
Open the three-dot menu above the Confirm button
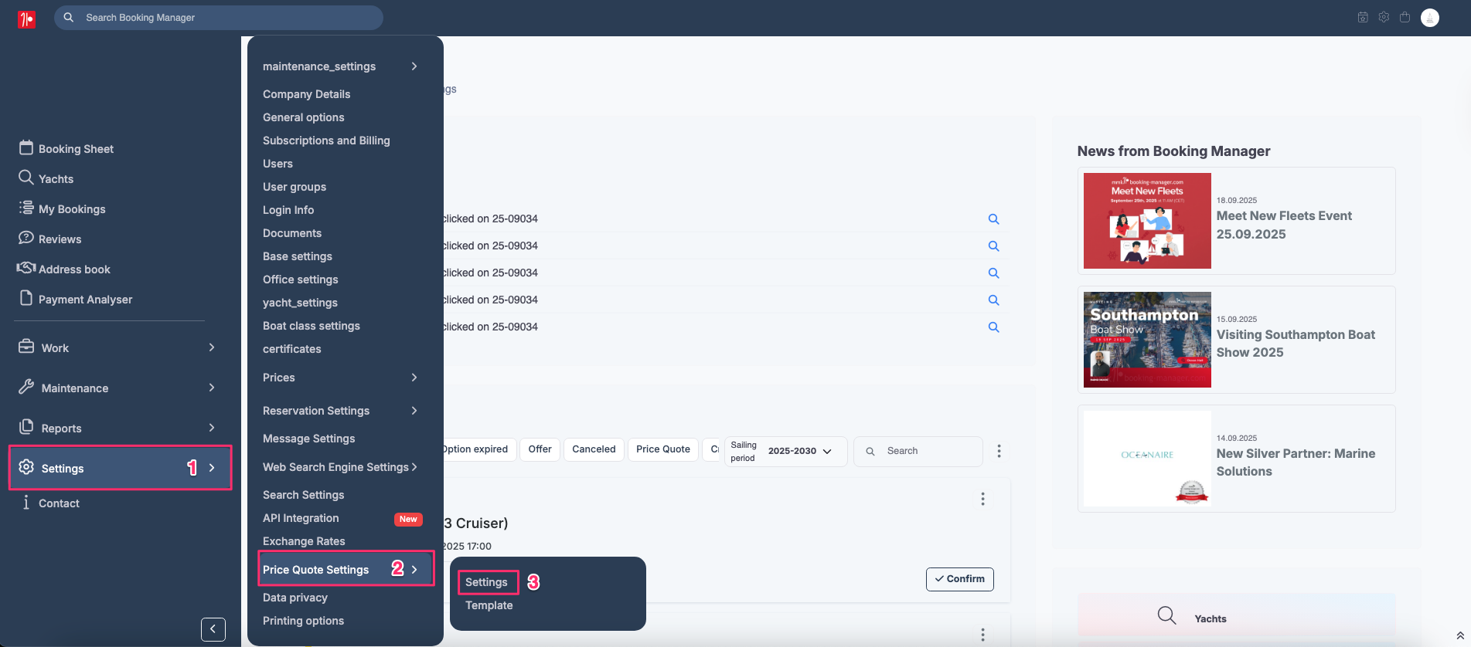point(982,499)
